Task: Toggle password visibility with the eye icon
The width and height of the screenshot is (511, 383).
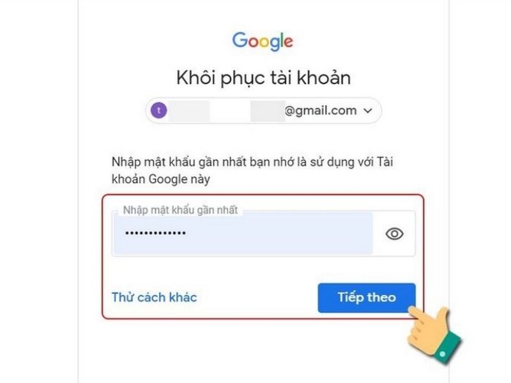Action: [x=394, y=234]
